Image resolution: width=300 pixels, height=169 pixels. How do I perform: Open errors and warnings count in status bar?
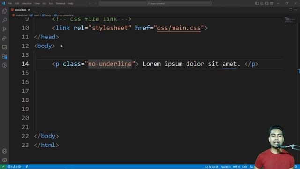coord(15,167)
